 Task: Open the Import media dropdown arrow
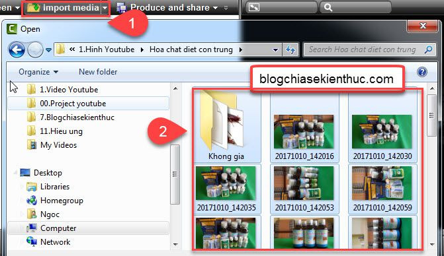point(105,8)
